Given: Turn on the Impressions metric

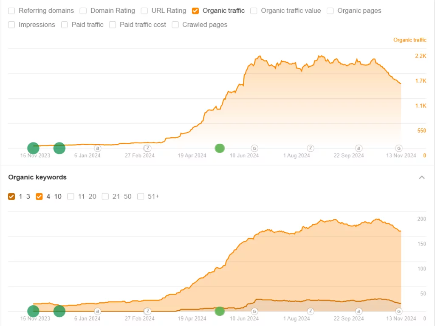Looking at the screenshot, I should [11, 25].
